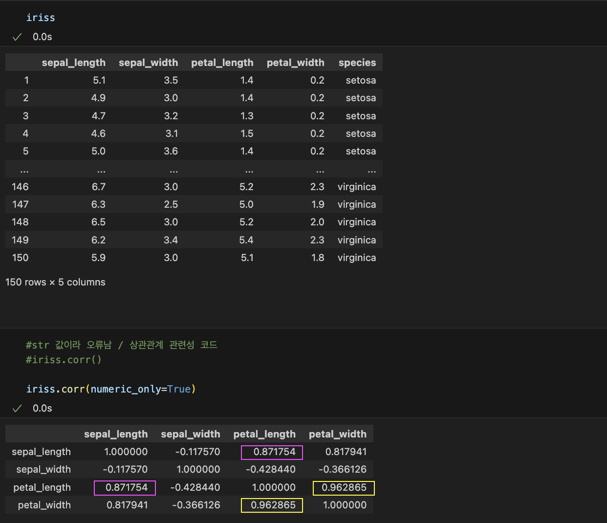Click the pink-boxed 0.871754 in the petal_length row
Viewport: 607px width, 523px height.
coord(125,488)
